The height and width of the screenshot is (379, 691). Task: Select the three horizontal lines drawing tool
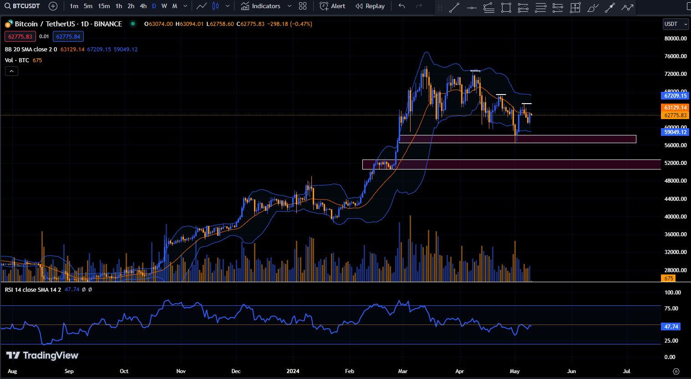[x=540, y=7]
